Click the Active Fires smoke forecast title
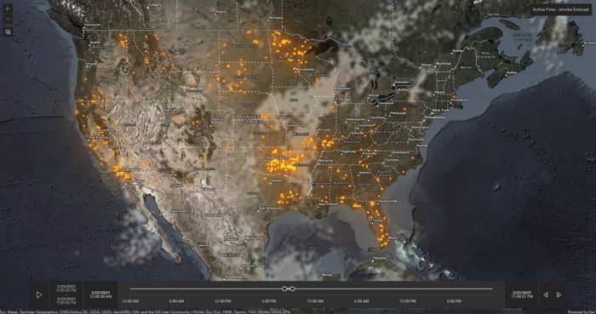The height and width of the screenshot is (314, 596). pyautogui.click(x=560, y=9)
